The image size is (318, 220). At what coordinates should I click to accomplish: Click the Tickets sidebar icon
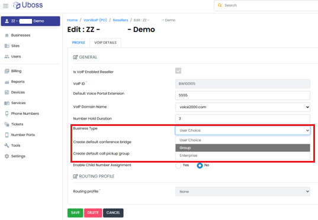7,124
